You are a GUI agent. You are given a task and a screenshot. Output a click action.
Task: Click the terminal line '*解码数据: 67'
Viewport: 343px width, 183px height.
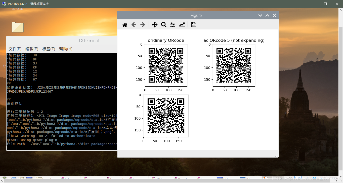pos(22,80)
